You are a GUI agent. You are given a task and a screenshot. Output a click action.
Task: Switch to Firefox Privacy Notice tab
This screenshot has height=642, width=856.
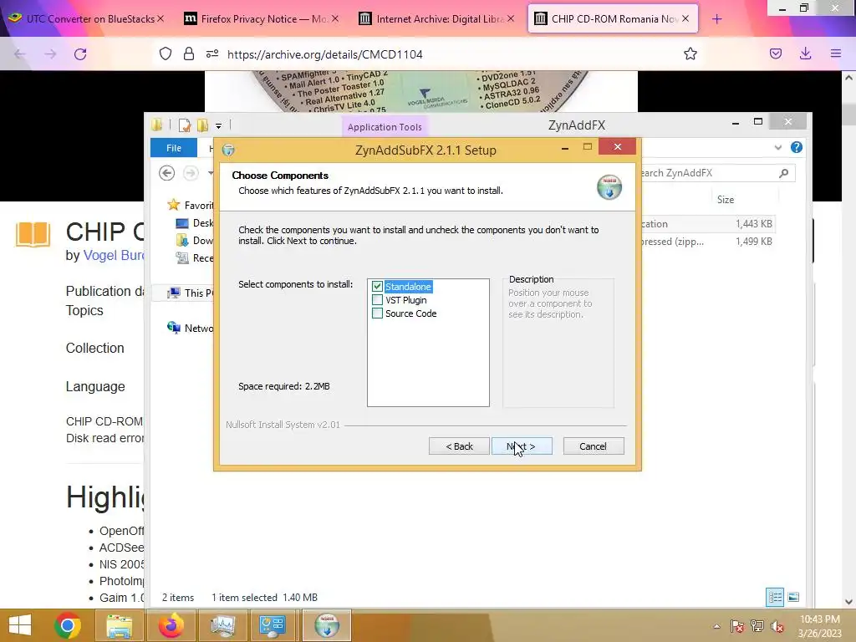pos(262,18)
